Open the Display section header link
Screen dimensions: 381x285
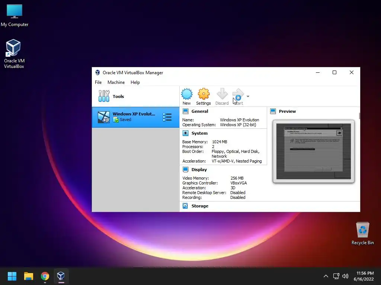[199, 170]
